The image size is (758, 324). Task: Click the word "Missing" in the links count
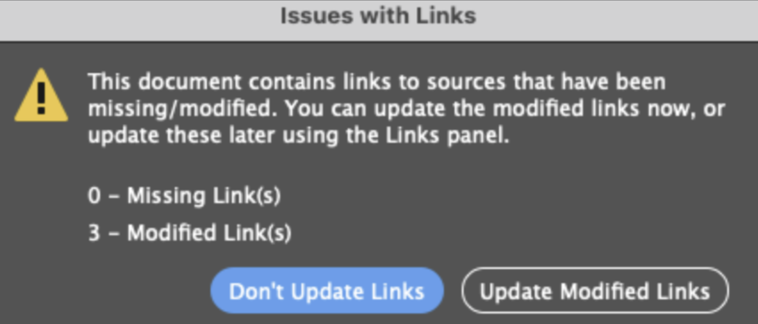(x=166, y=196)
